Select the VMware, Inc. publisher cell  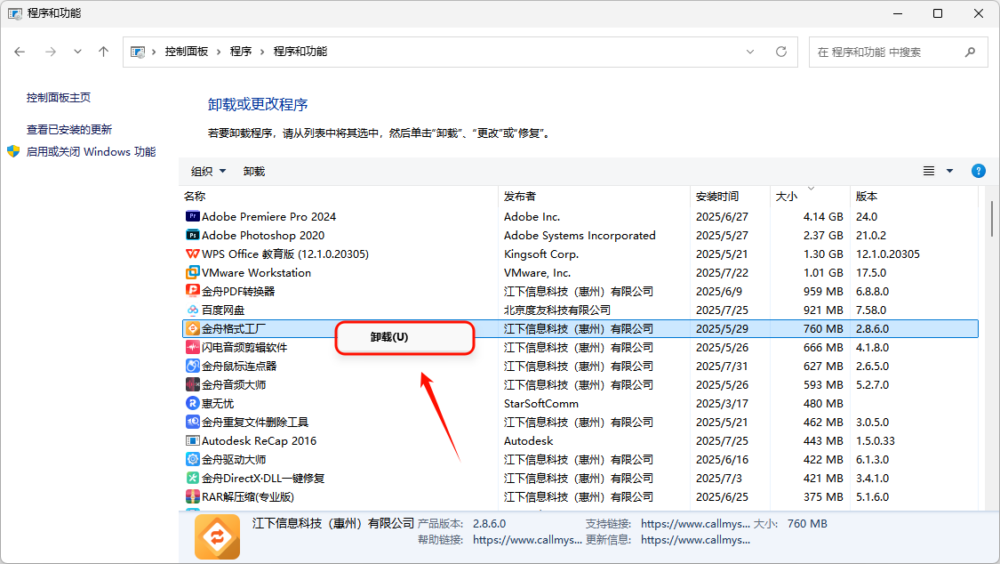pos(537,272)
